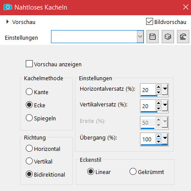The height and width of the screenshot is (191, 191).
Task: Click the Vorschau label text
Action: click(x=24, y=22)
